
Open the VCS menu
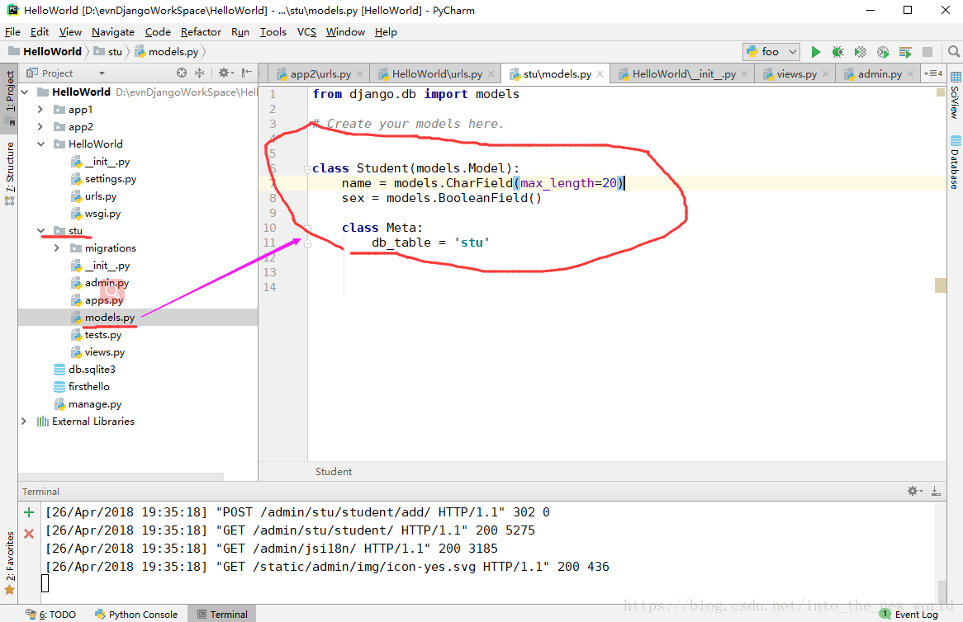click(x=306, y=32)
